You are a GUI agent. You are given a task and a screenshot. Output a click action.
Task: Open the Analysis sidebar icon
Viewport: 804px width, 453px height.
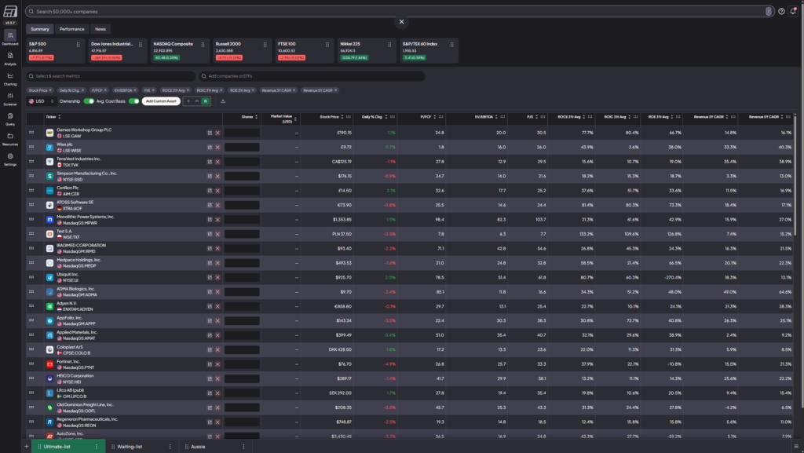[x=9, y=55]
